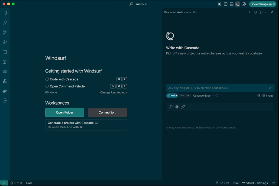Click the Customize Layout icon in title bar
This screenshot has height=186, width=279.
pyautogui.click(x=220, y=4)
